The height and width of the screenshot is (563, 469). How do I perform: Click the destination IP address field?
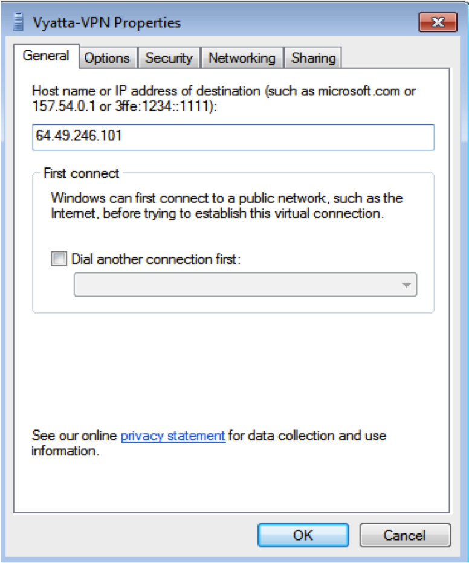[x=233, y=137]
